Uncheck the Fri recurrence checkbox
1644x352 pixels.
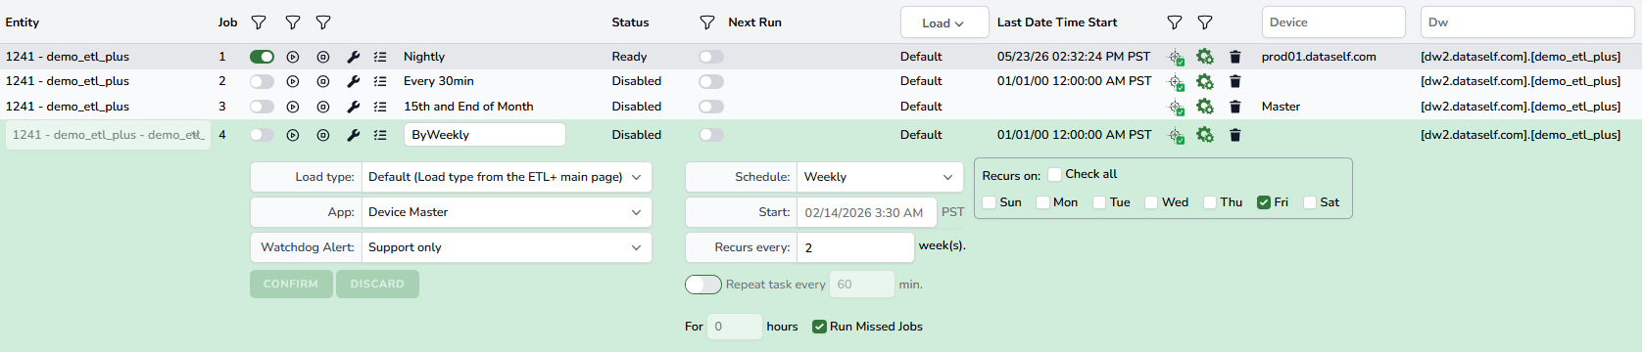coord(1264,202)
